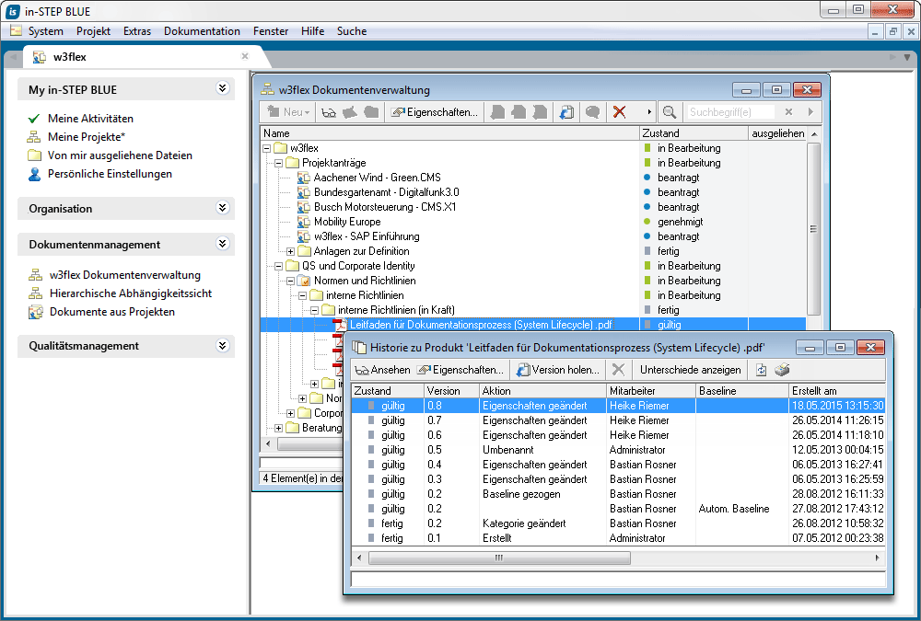This screenshot has width=921, height=621.
Task: Expand the Anlagen zur Definition folder
Action: [291, 251]
